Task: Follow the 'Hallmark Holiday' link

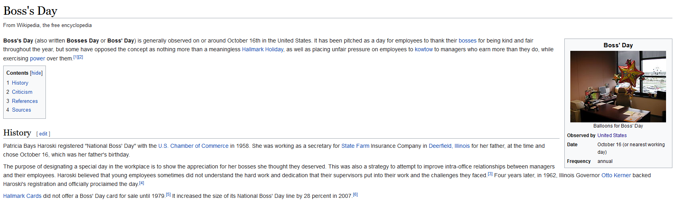Action: pos(262,49)
